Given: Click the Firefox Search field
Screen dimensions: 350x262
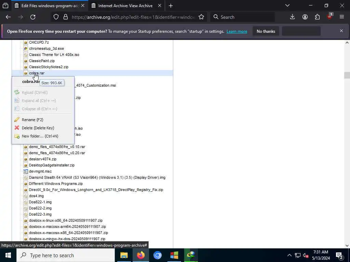Looking at the screenshot, I should [242, 17].
